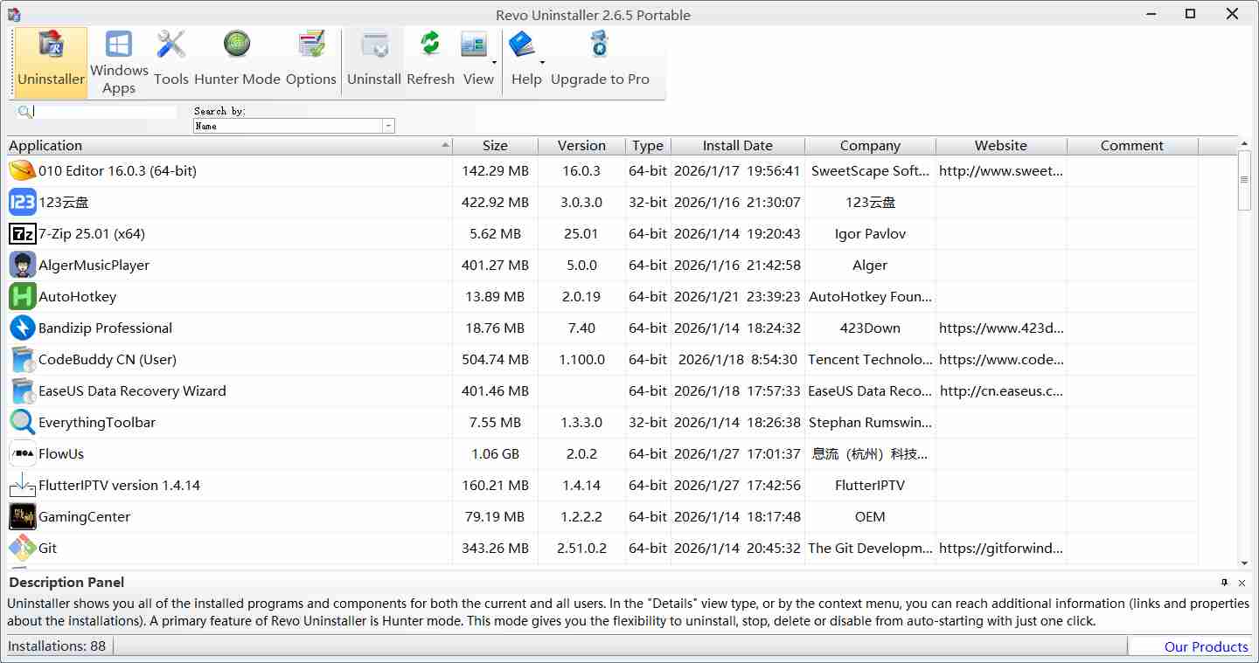
Task: Select the 7-Zip 25.01 (x64) row
Action: click(x=92, y=234)
